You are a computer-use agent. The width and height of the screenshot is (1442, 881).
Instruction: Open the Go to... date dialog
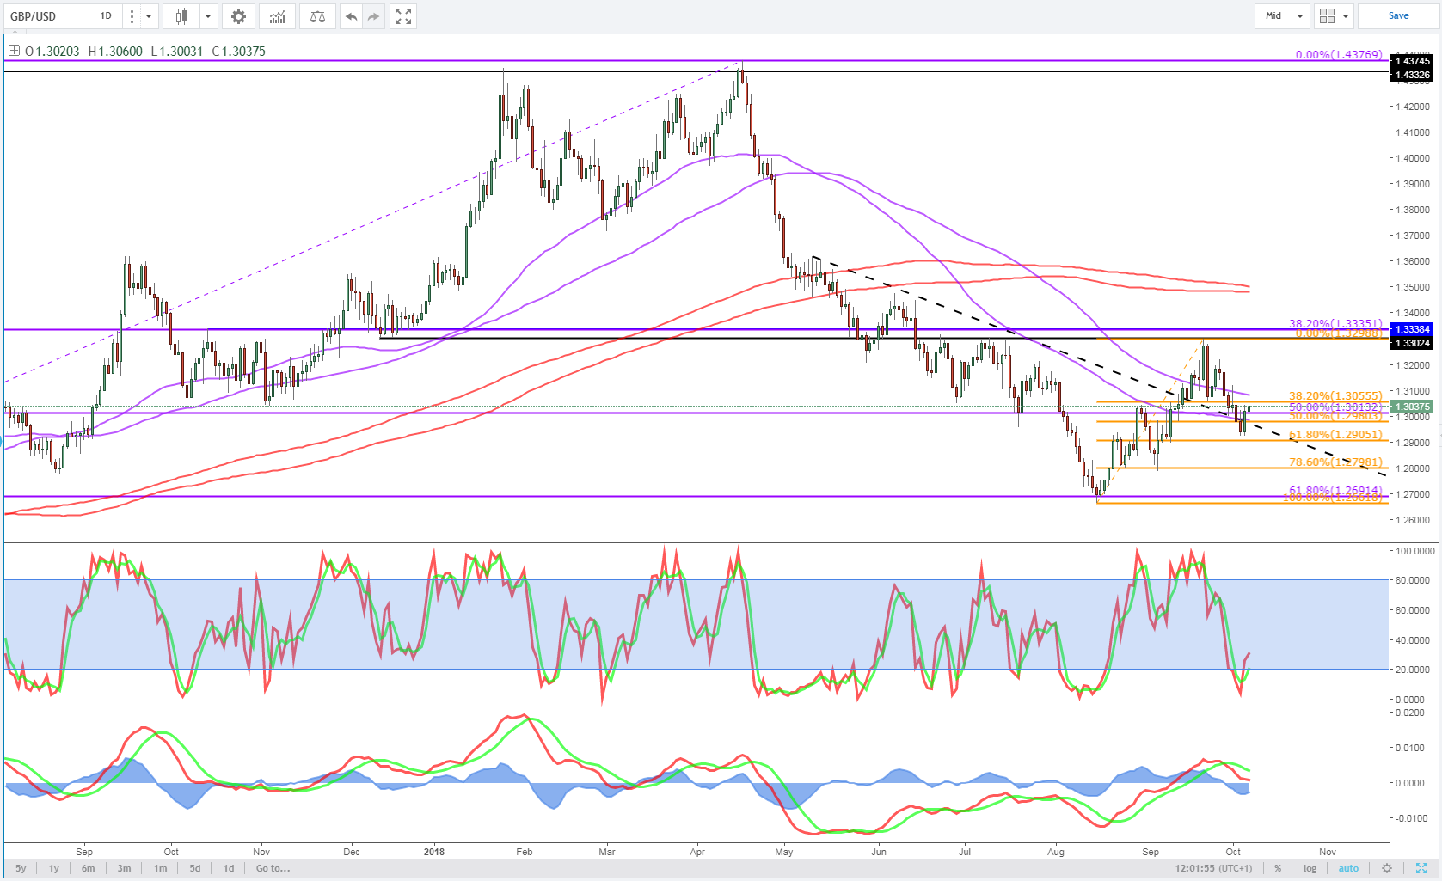point(273,868)
